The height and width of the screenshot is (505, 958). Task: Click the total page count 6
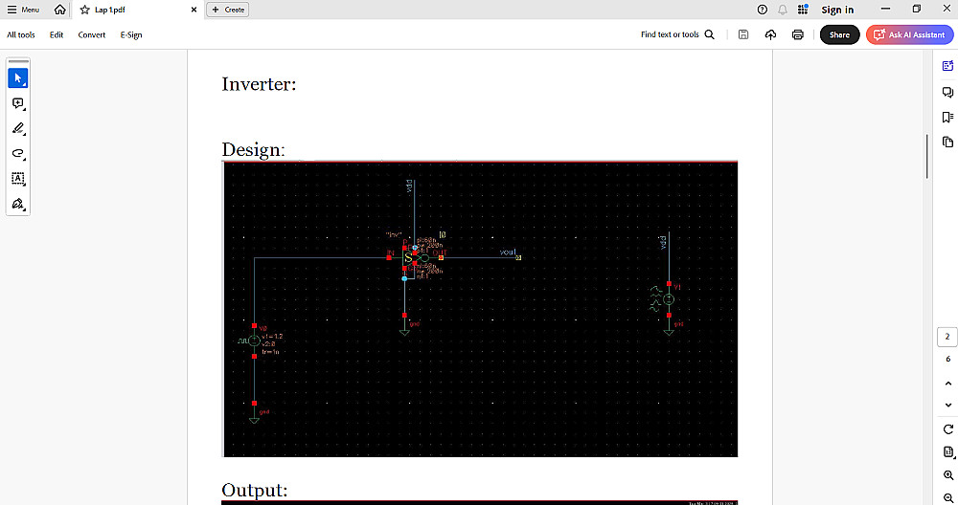coord(948,360)
